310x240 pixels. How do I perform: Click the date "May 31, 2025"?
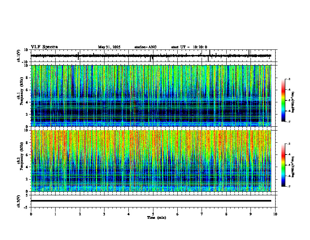coord(109,47)
